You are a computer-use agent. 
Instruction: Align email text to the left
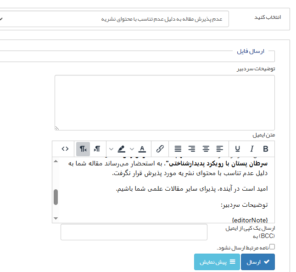click(220, 149)
